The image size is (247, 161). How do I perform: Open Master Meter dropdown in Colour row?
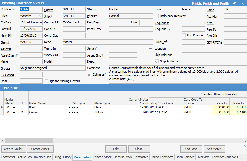pos(14,113)
